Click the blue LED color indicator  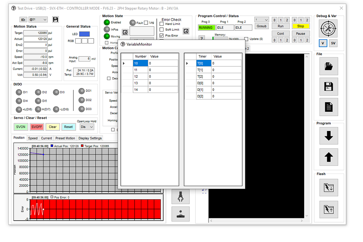pos(84,34)
